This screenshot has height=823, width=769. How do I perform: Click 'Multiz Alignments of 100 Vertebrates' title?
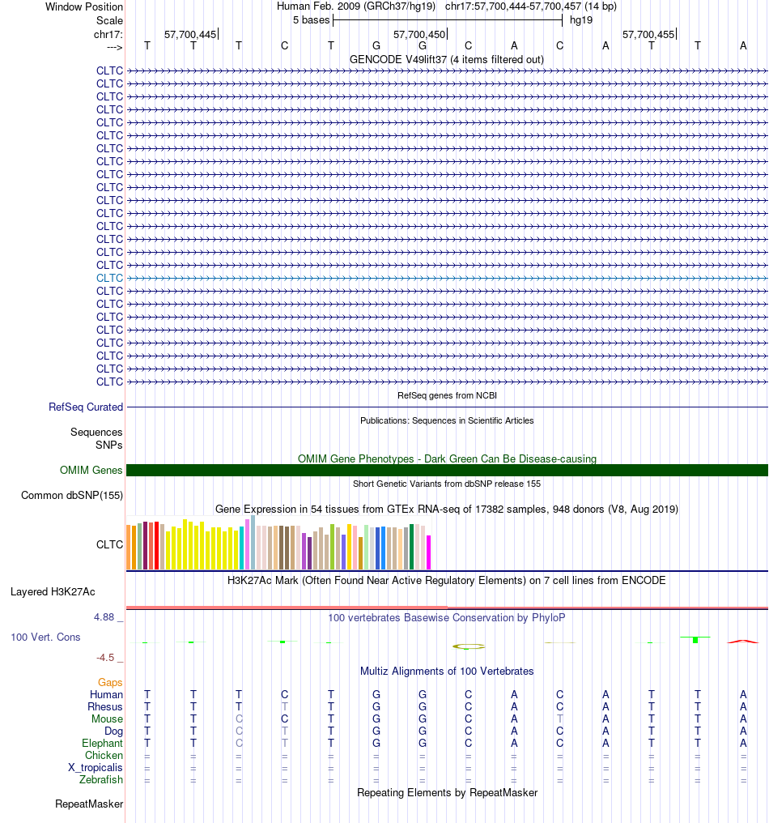pos(446,671)
